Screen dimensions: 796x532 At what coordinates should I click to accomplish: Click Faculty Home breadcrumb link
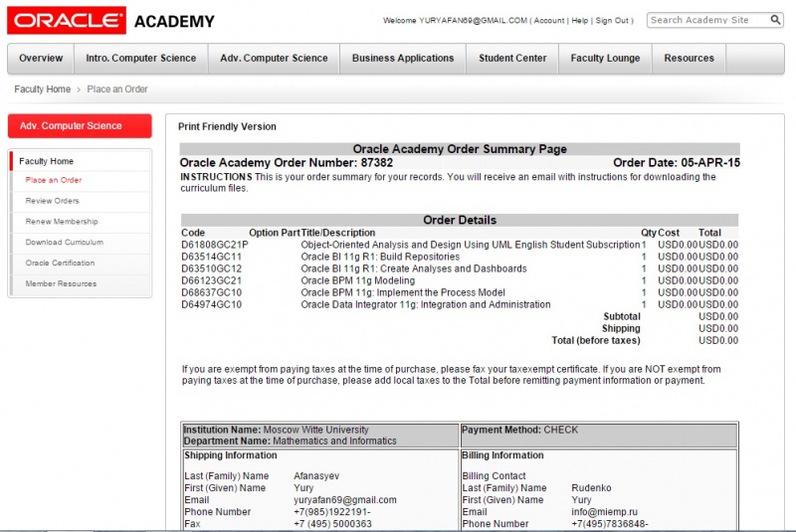43,89
